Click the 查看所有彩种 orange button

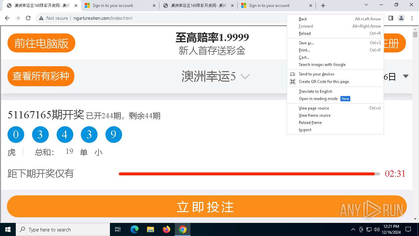[x=41, y=76]
